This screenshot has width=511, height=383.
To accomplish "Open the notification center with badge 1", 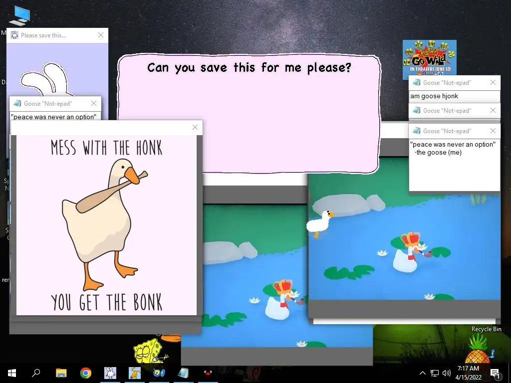I will [x=496, y=373].
